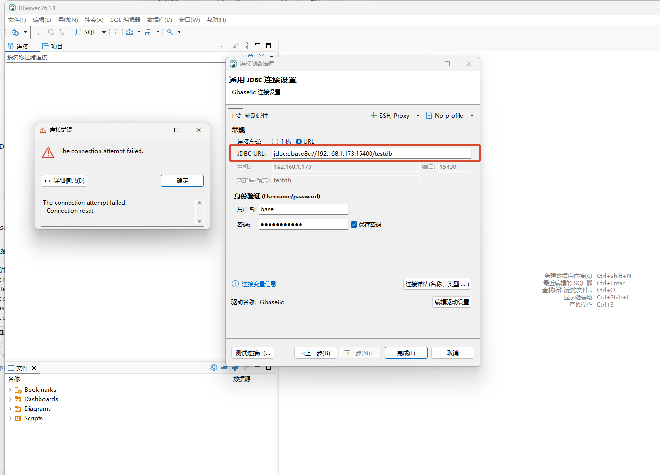Toggle the 保存密码 checkbox
The width and height of the screenshot is (660, 475).
(x=354, y=225)
